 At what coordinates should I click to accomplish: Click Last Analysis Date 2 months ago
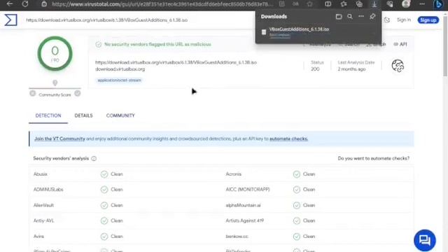[351, 69]
